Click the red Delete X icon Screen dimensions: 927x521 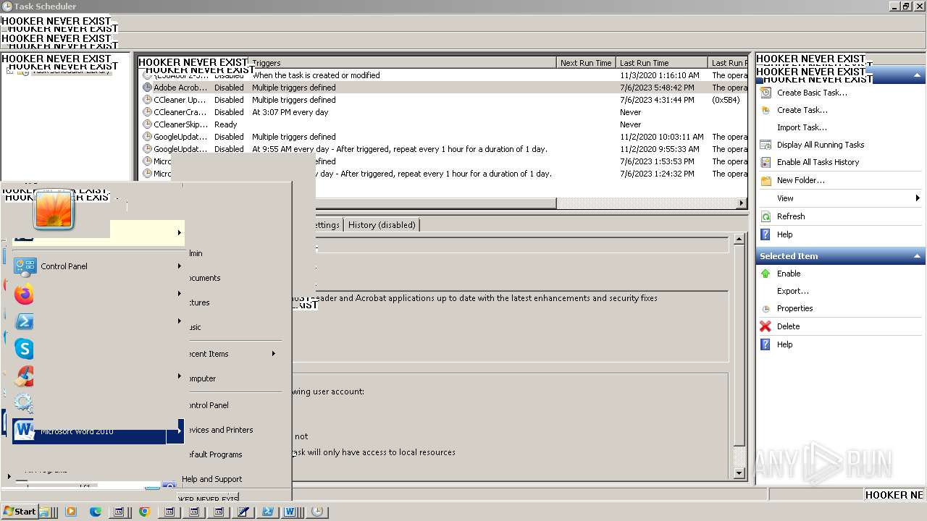[765, 326]
